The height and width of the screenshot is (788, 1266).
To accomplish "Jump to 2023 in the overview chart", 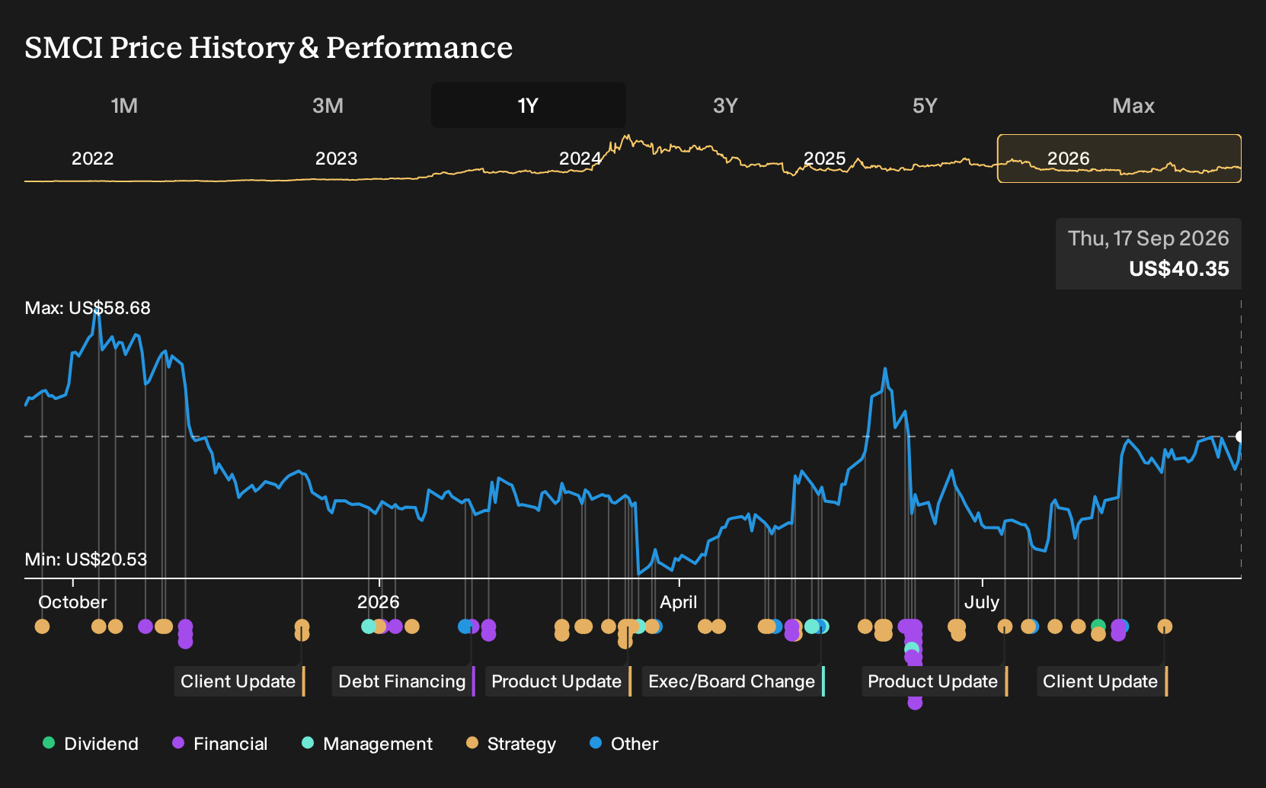I will [336, 159].
